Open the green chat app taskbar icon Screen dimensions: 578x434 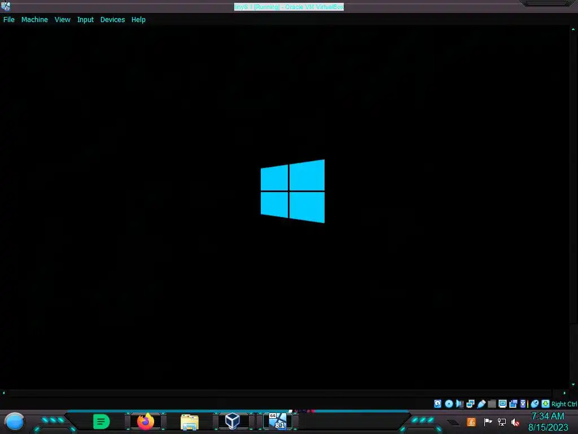(x=102, y=422)
